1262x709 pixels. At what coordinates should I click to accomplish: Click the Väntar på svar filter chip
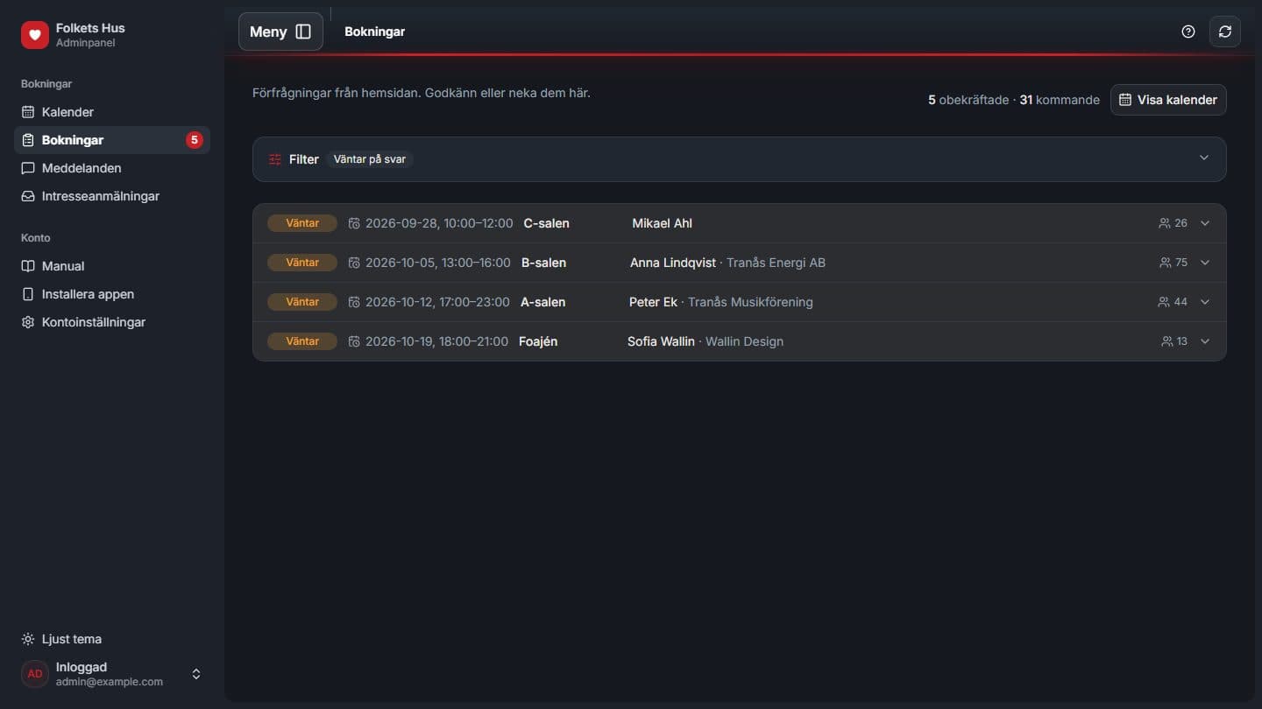click(370, 159)
